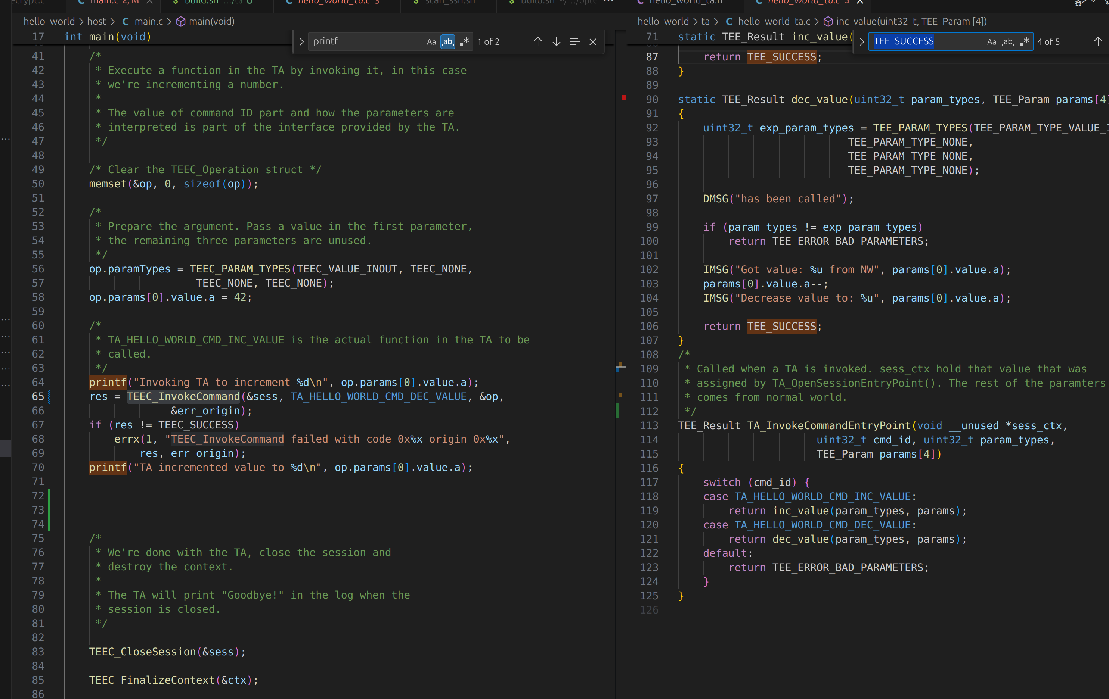Click previous match arrow in TEE_SUCCESS search
This screenshot has width=1109, height=699.
point(1098,41)
